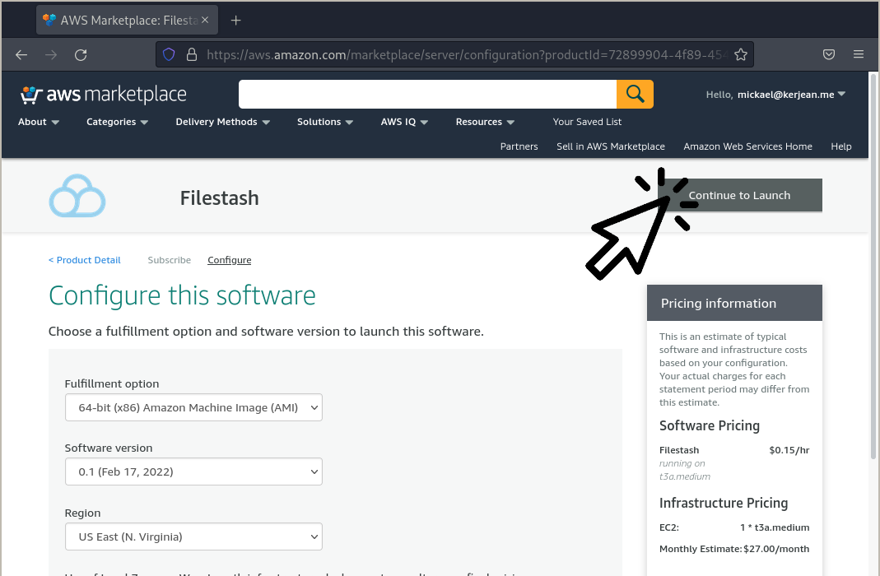This screenshot has width=880, height=576.
Task: Open the Help link
Action: pos(840,146)
